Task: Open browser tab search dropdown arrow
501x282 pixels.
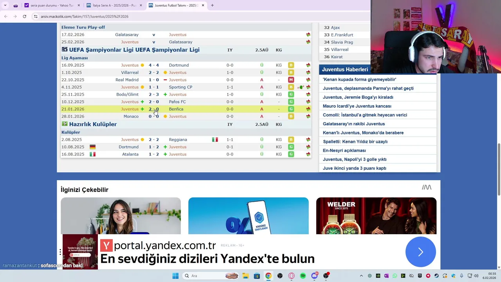Action: click(5, 5)
